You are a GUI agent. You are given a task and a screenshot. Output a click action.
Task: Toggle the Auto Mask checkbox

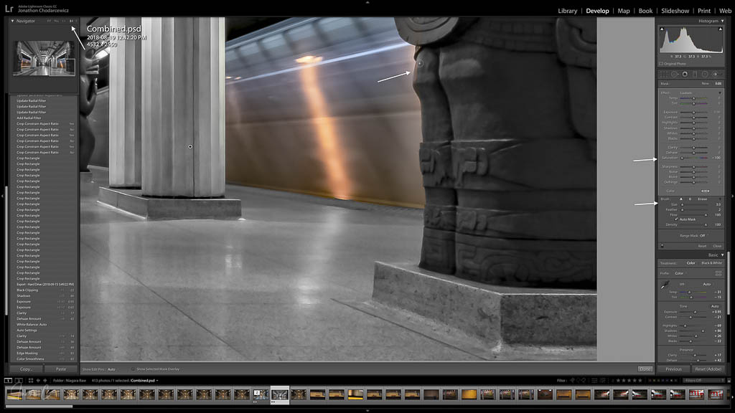(x=676, y=219)
